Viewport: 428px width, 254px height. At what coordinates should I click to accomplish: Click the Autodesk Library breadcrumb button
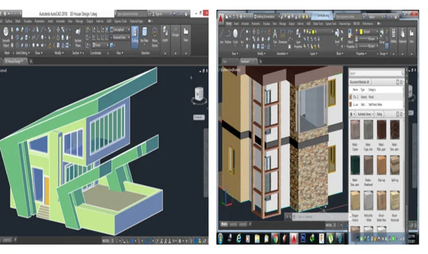364,114
